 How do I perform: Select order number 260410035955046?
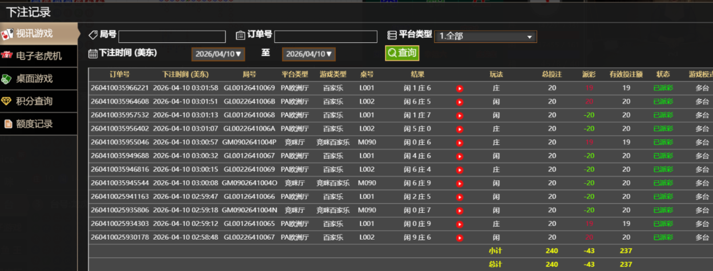pyautogui.click(x=120, y=143)
